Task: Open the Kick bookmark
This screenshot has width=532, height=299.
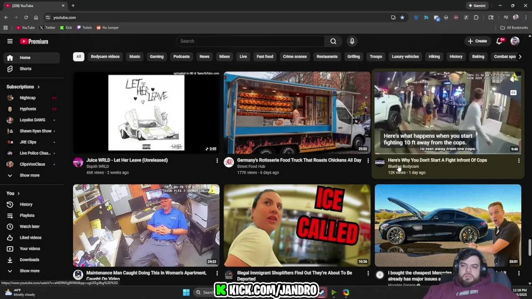Action: [x=66, y=28]
